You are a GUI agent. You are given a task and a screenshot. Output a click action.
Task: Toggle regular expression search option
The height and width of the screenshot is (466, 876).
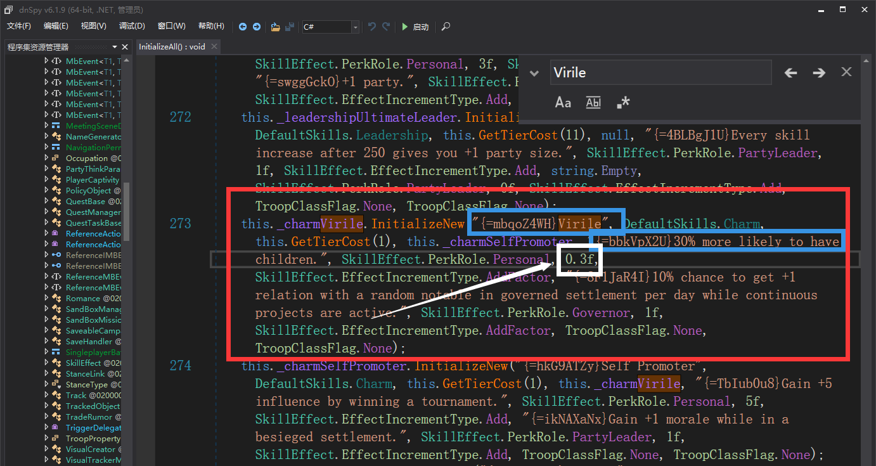pyautogui.click(x=623, y=102)
